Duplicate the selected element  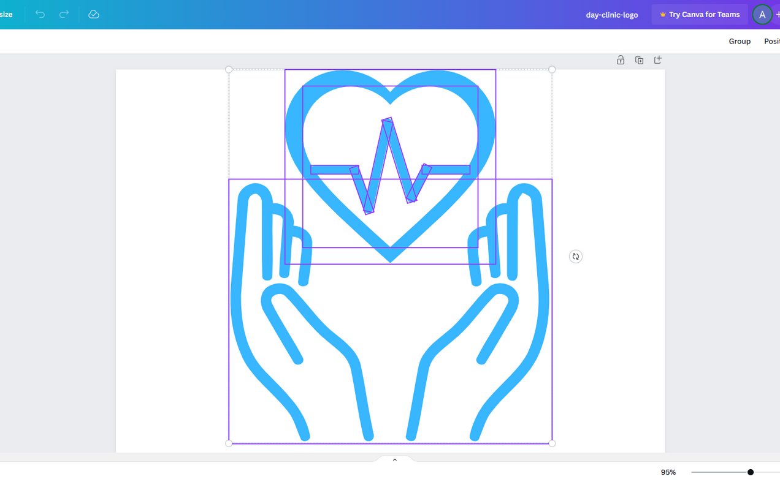(x=639, y=59)
